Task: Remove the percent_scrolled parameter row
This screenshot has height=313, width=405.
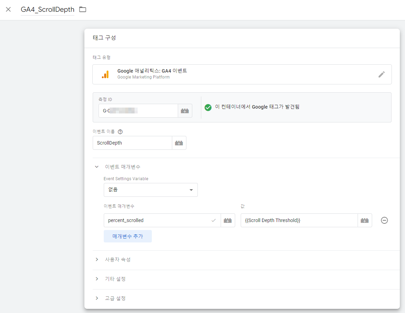Action: pyautogui.click(x=384, y=220)
